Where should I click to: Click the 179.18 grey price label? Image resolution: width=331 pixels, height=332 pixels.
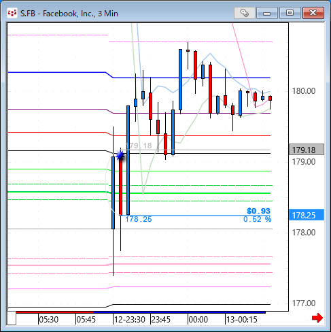[307, 150]
